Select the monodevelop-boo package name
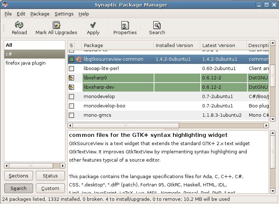 (104, 106)
